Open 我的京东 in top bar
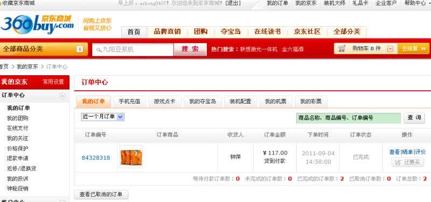Image resolution: width=431 pixels, height=202 pixels. point(305,3)
